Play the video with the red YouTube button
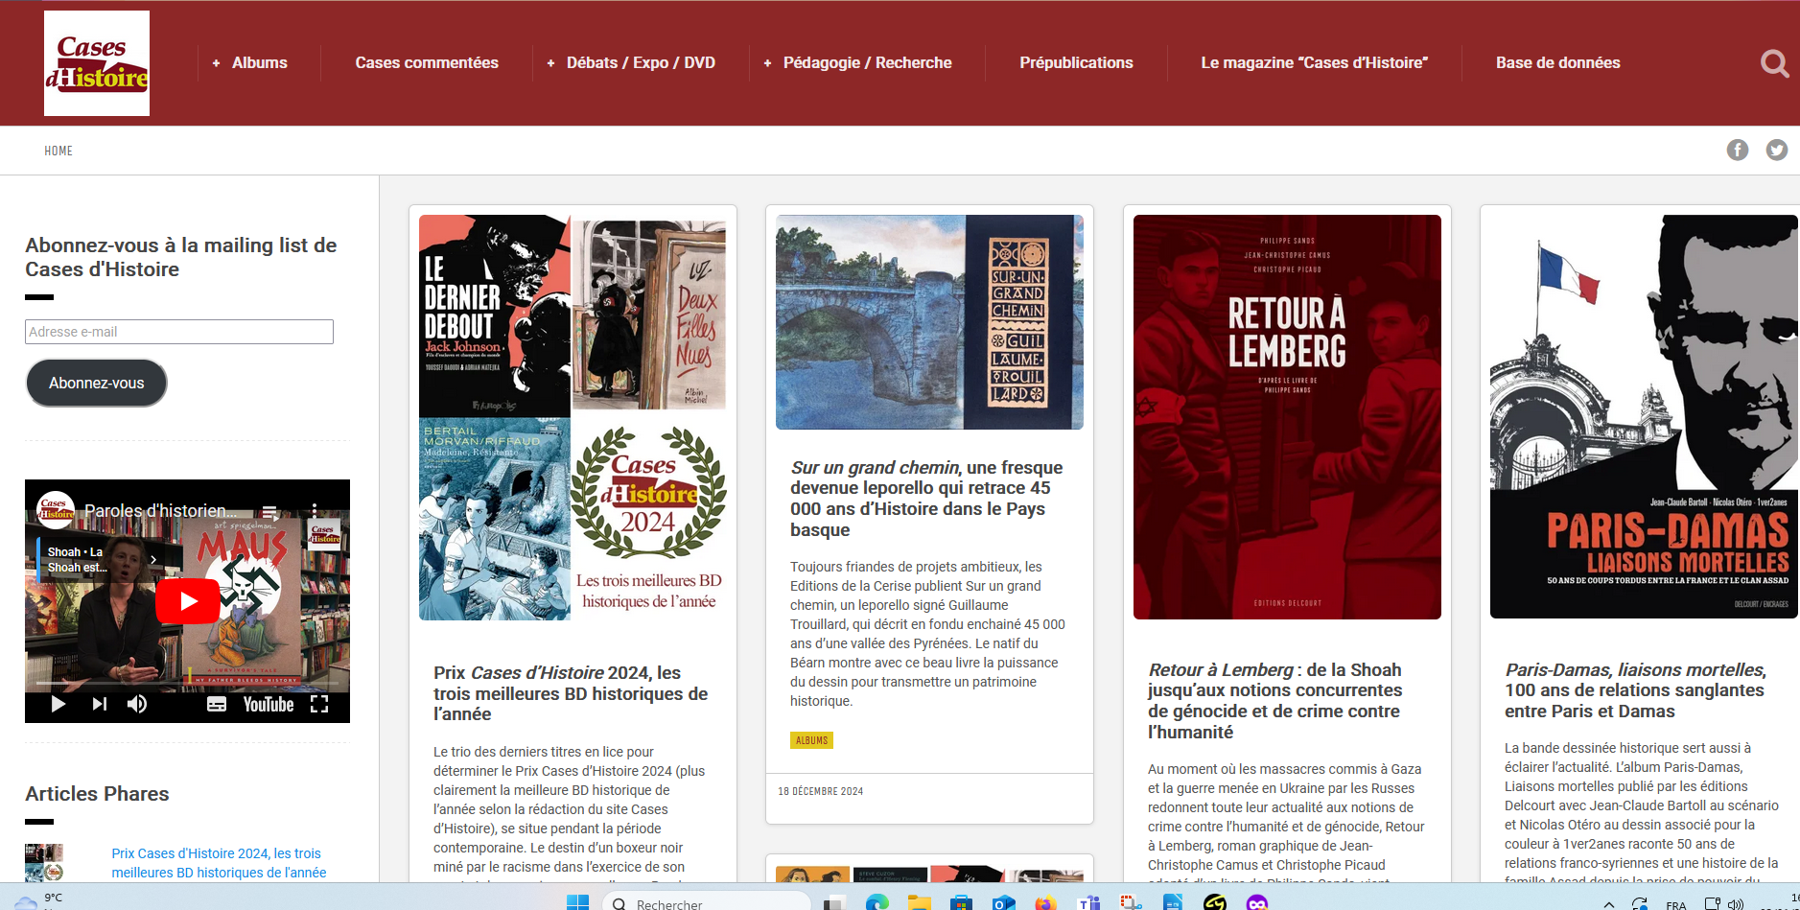The width and height of the screenshot is (1800, 910). pos(188,601)
